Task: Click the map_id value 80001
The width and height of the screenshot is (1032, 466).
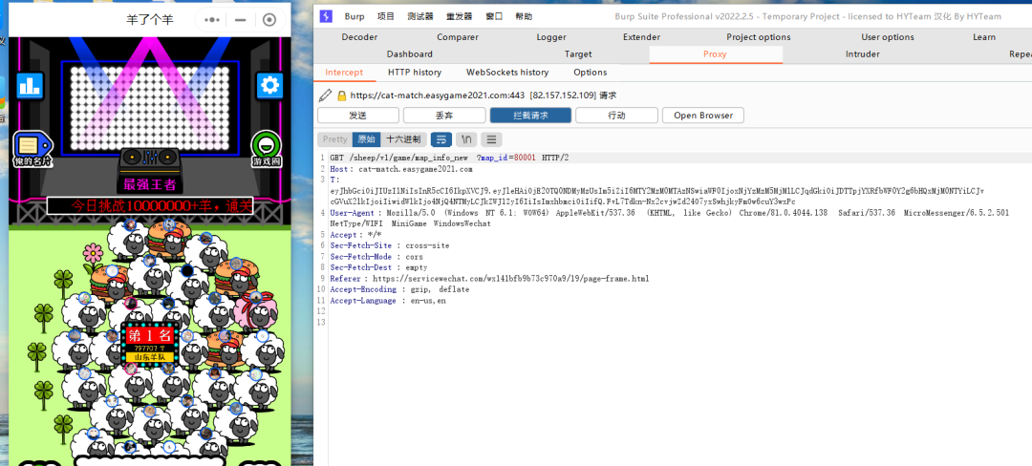Action: (523, 158)
